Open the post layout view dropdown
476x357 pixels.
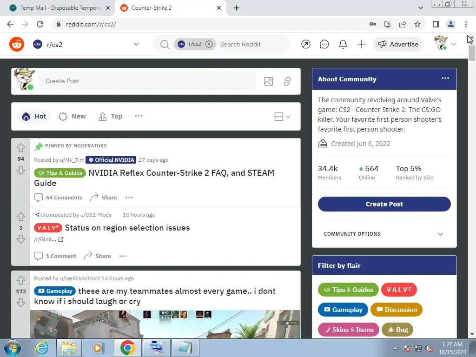282,117
